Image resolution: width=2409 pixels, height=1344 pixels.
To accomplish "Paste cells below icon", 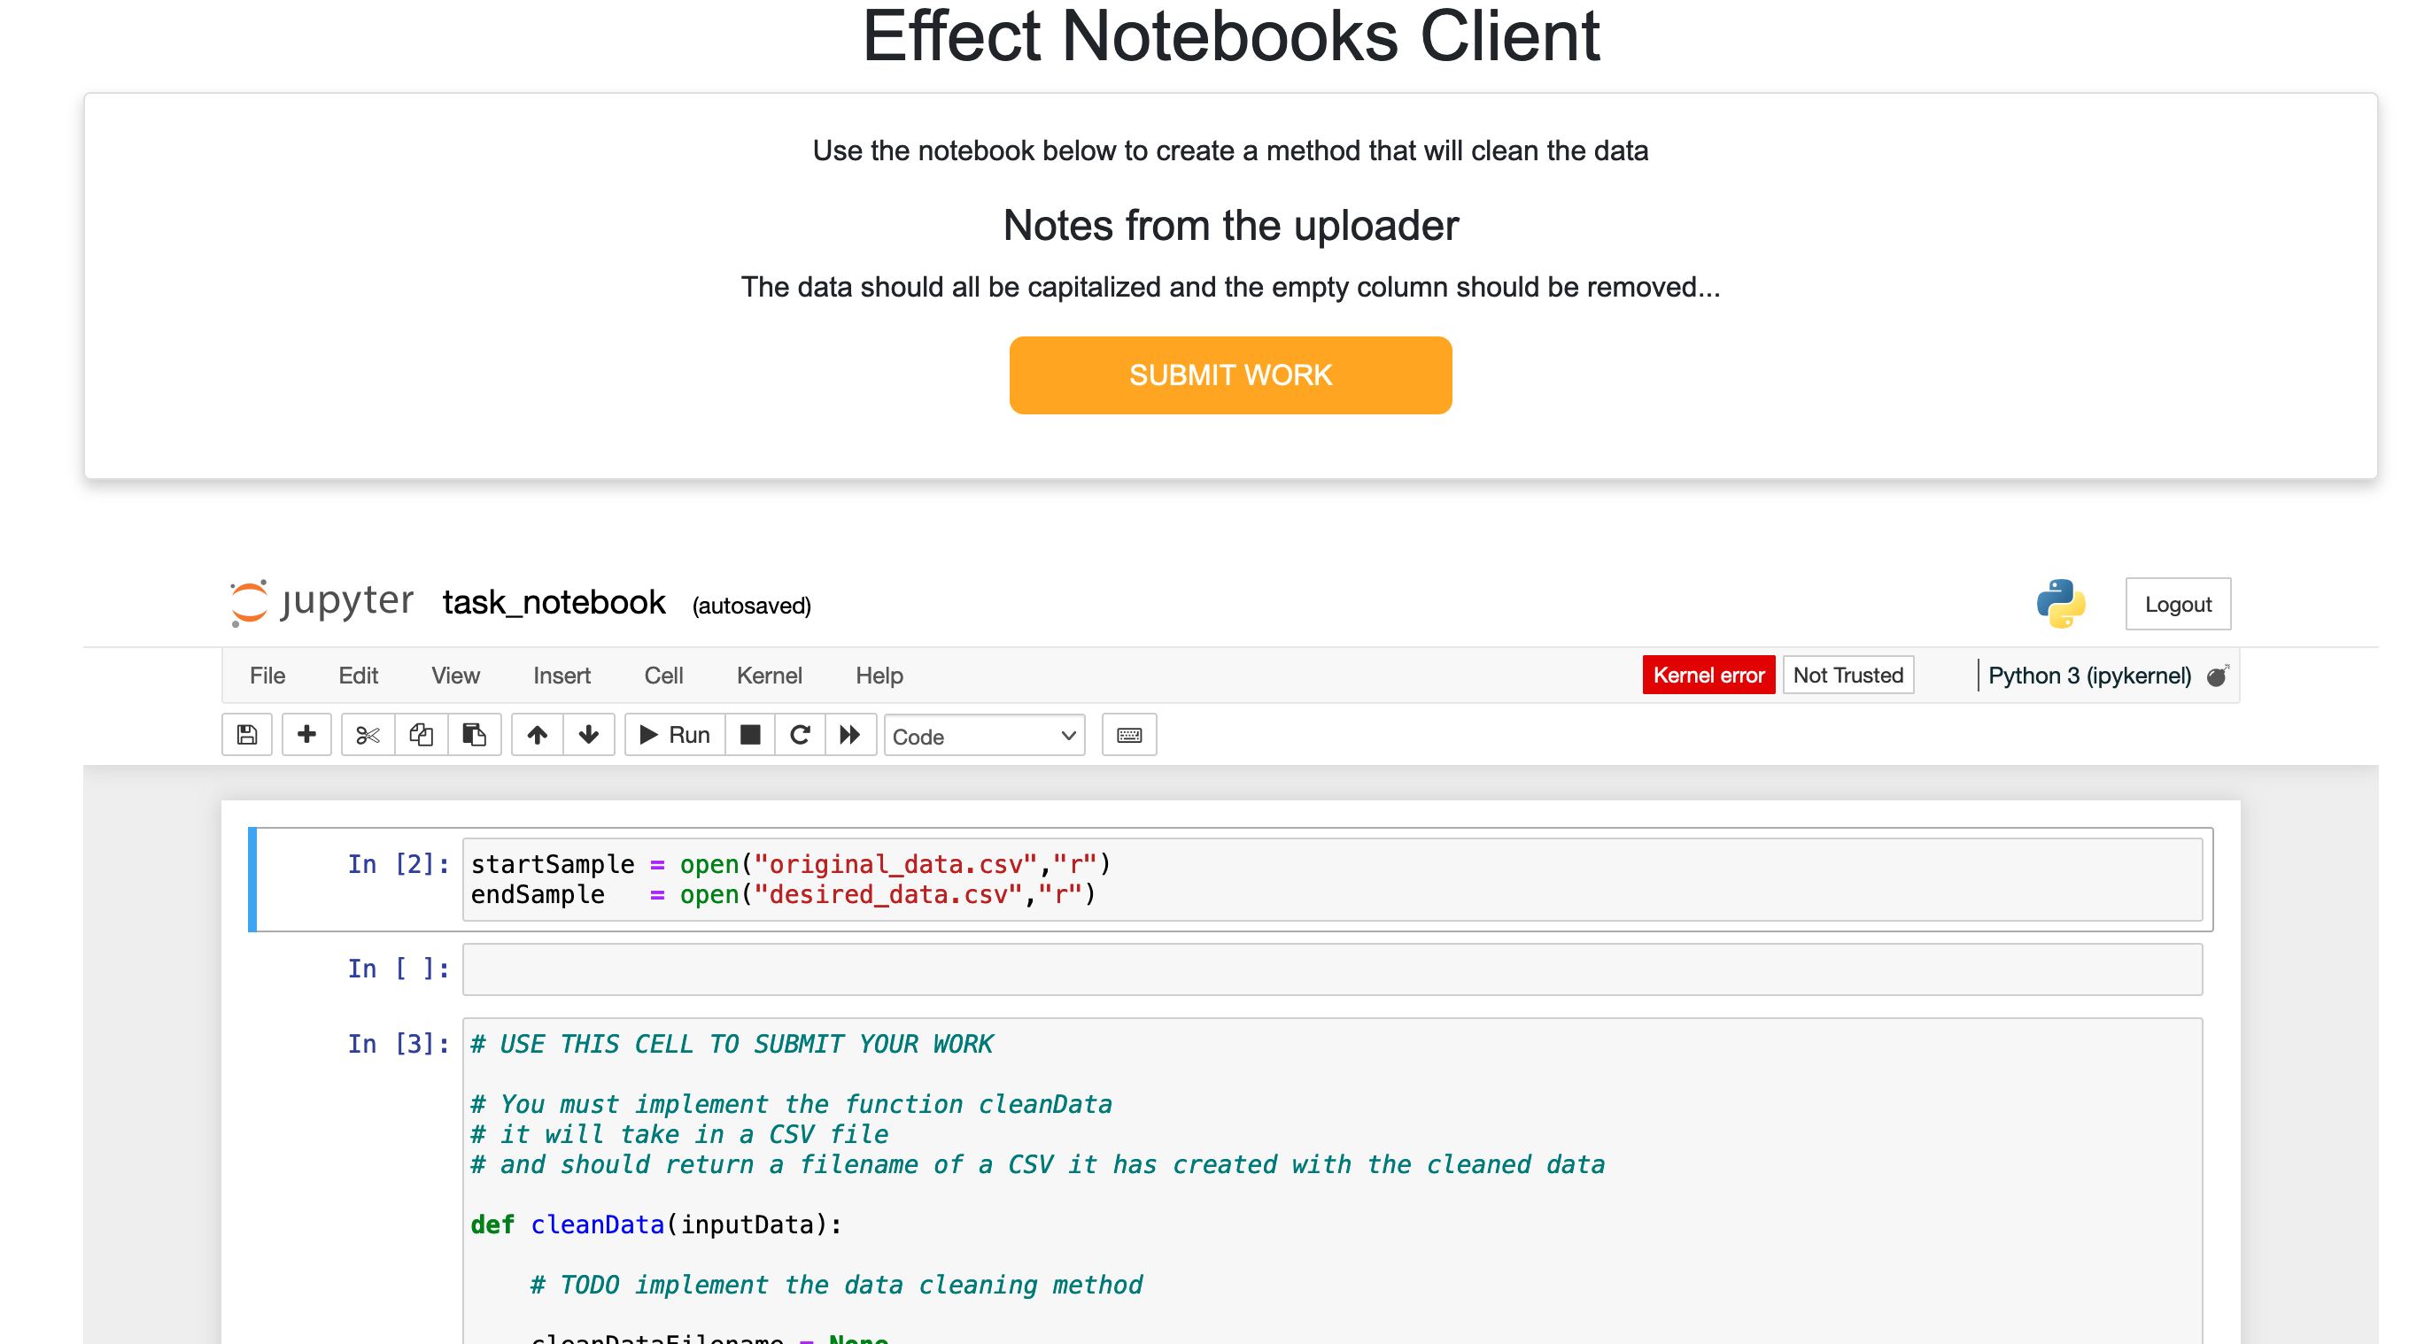I will 474,735.
